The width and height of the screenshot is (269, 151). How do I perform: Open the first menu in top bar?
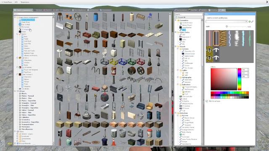[x=7, y=2]
